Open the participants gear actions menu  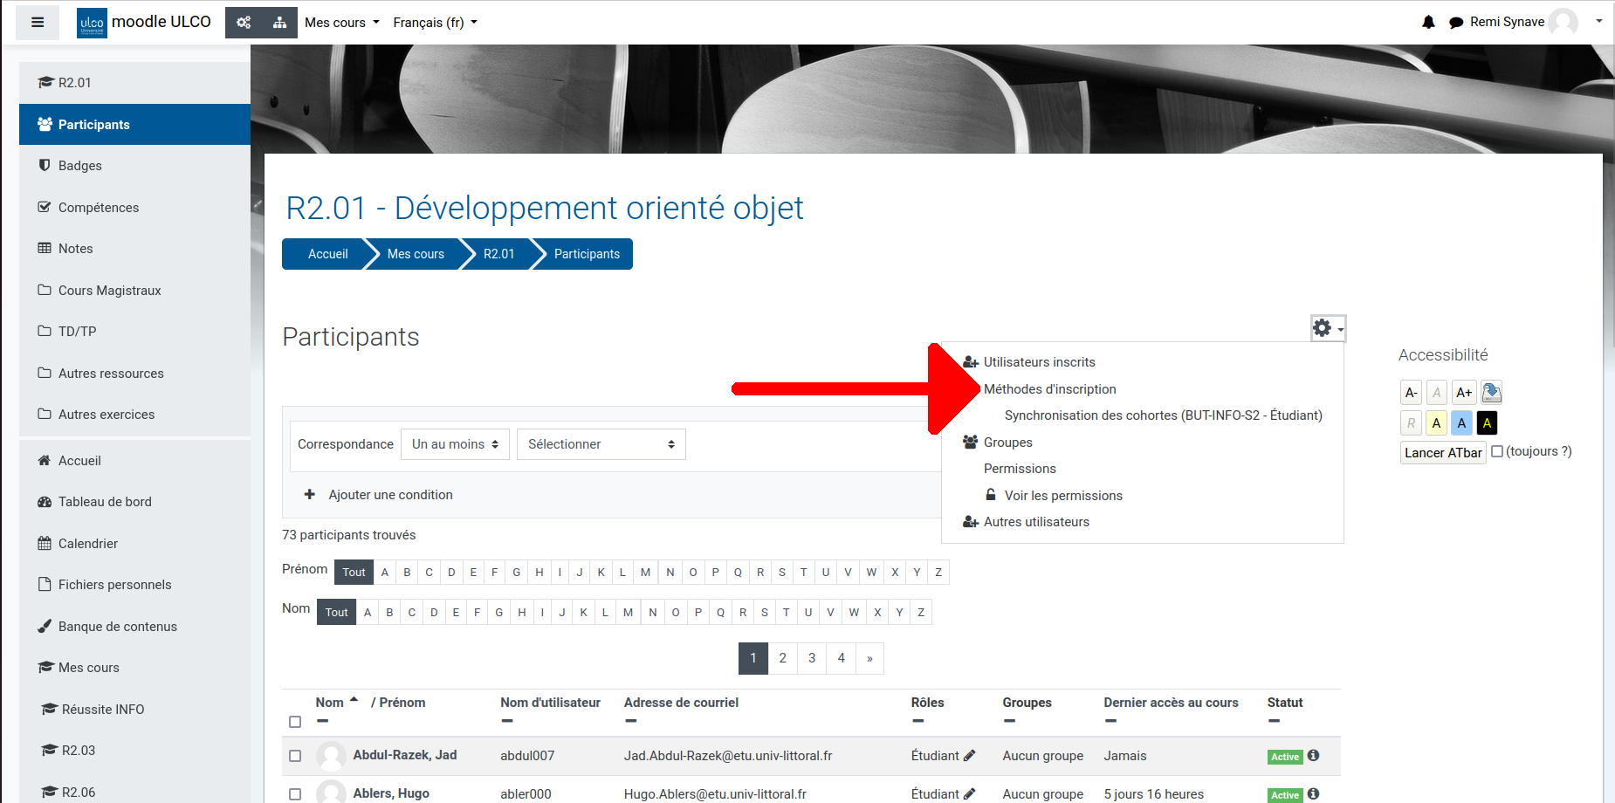click(1327, 328)
